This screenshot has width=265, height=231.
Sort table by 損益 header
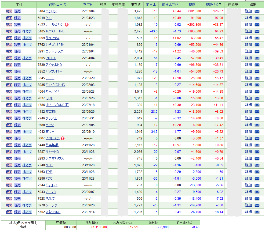coord(192,5)
